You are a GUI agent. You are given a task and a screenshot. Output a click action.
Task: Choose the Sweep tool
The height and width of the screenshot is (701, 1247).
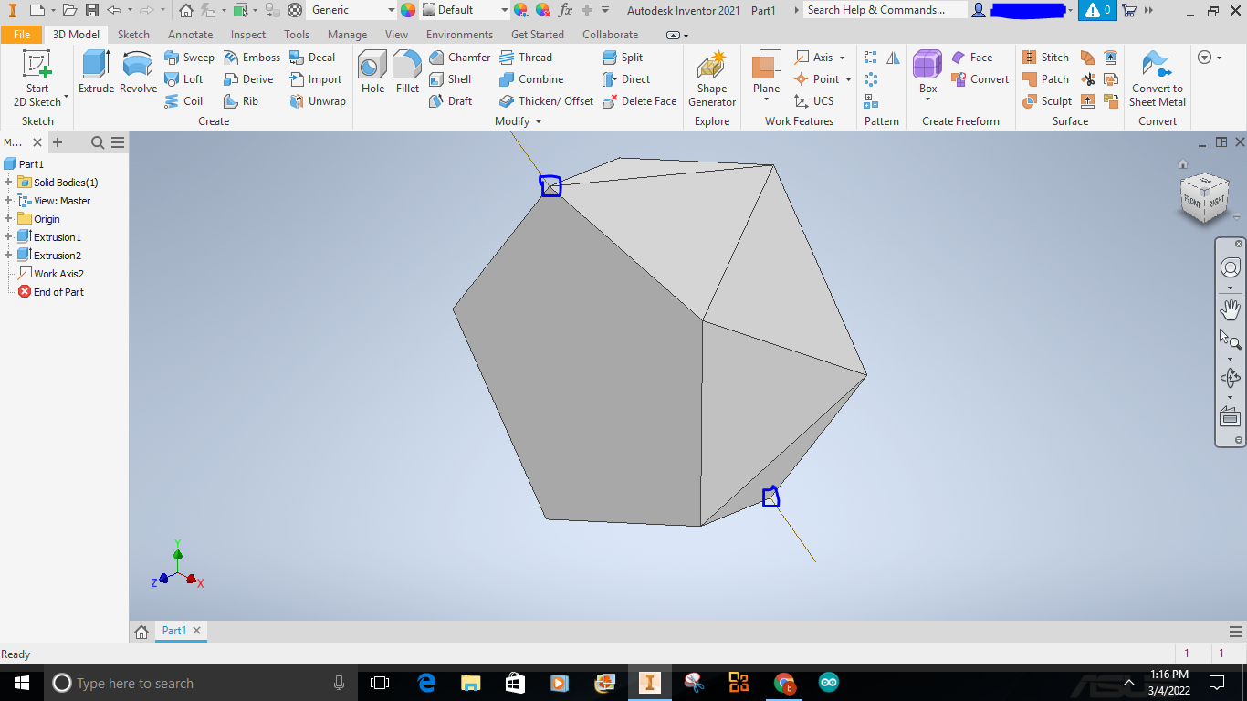click(x=189, y=57)
